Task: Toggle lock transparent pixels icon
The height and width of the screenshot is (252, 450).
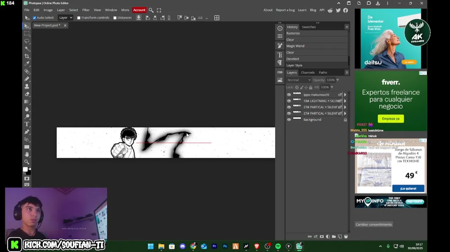Action: (x=297, y=87)
